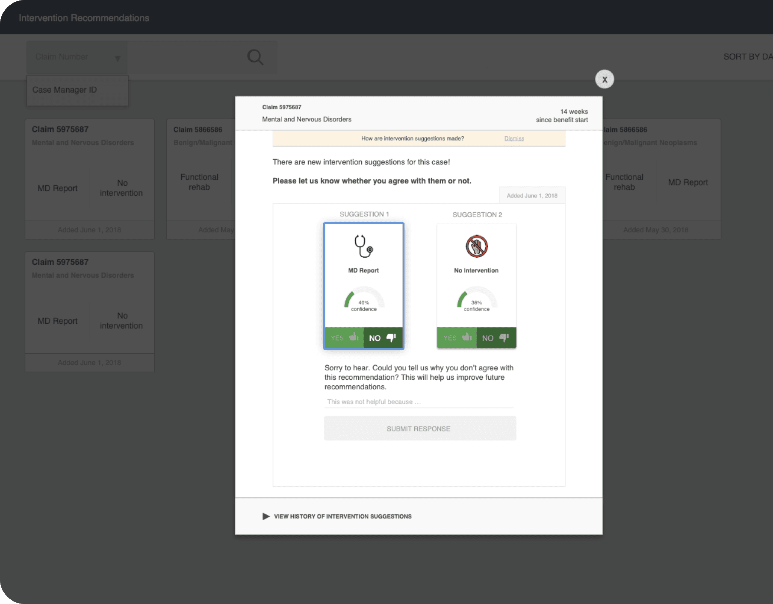Click the Suggestion 2 label
This screenshot has height=604, width=773.
[x=477, y=214]
